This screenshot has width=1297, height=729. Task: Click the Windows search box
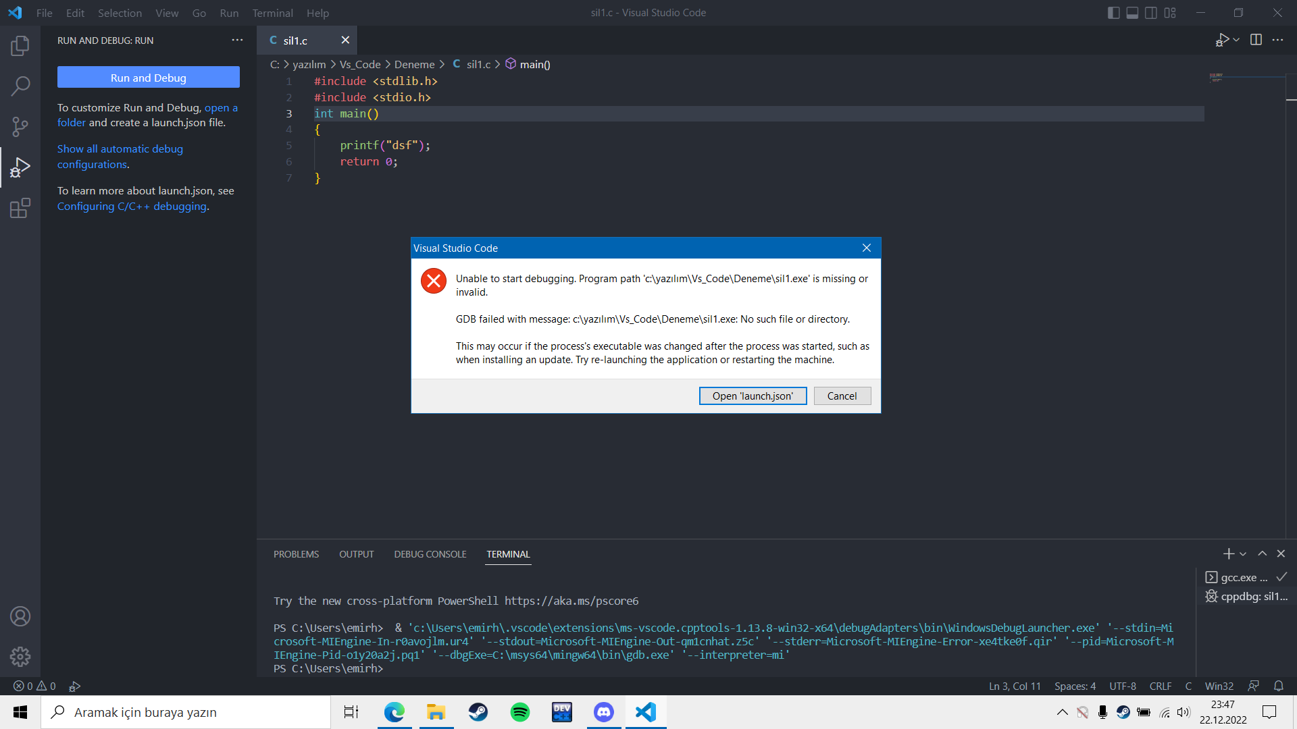point(186,712)
